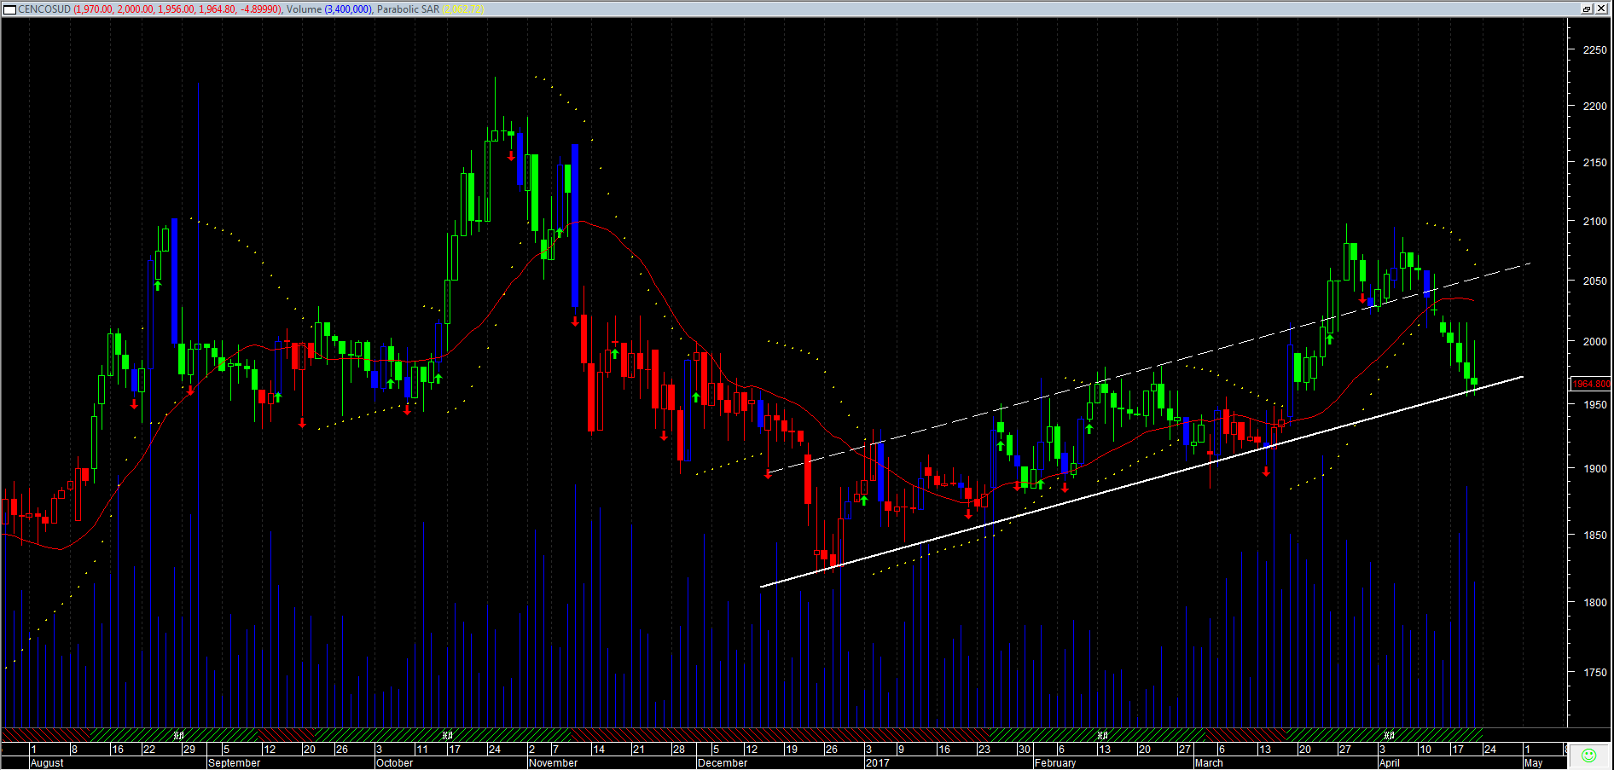
Task: Click the March month label
Action: click(1209, 763)
